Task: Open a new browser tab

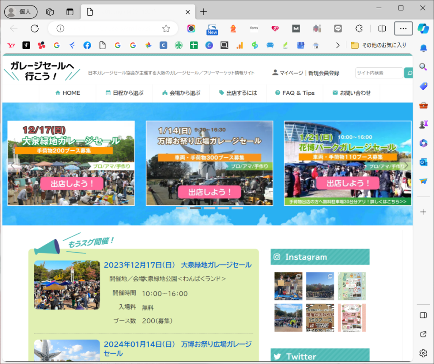Action: tap(203, 11)
